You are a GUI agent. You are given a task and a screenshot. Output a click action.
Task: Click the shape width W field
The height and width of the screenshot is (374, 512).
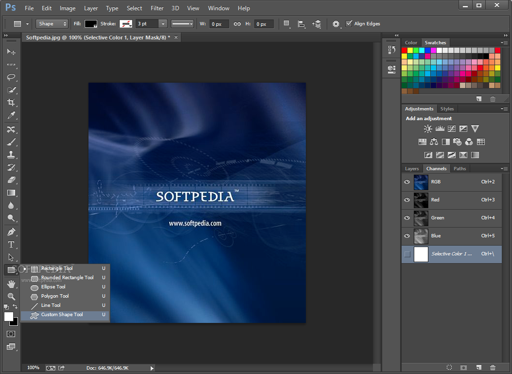219,24
